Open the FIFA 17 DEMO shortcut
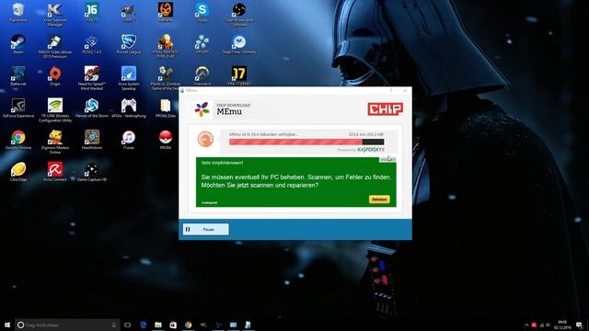This screenshot has width=589, height=331. click(239, 76)
